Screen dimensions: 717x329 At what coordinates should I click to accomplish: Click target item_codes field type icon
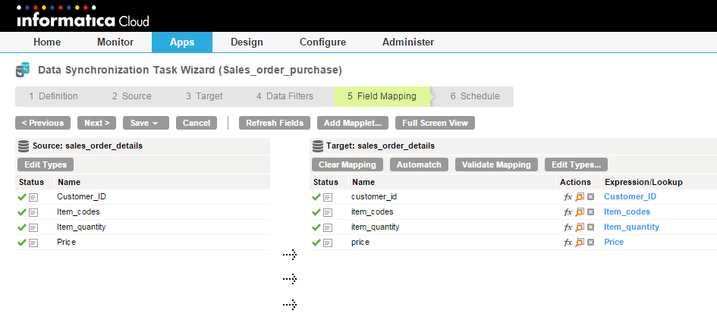(x=328, y=213)
